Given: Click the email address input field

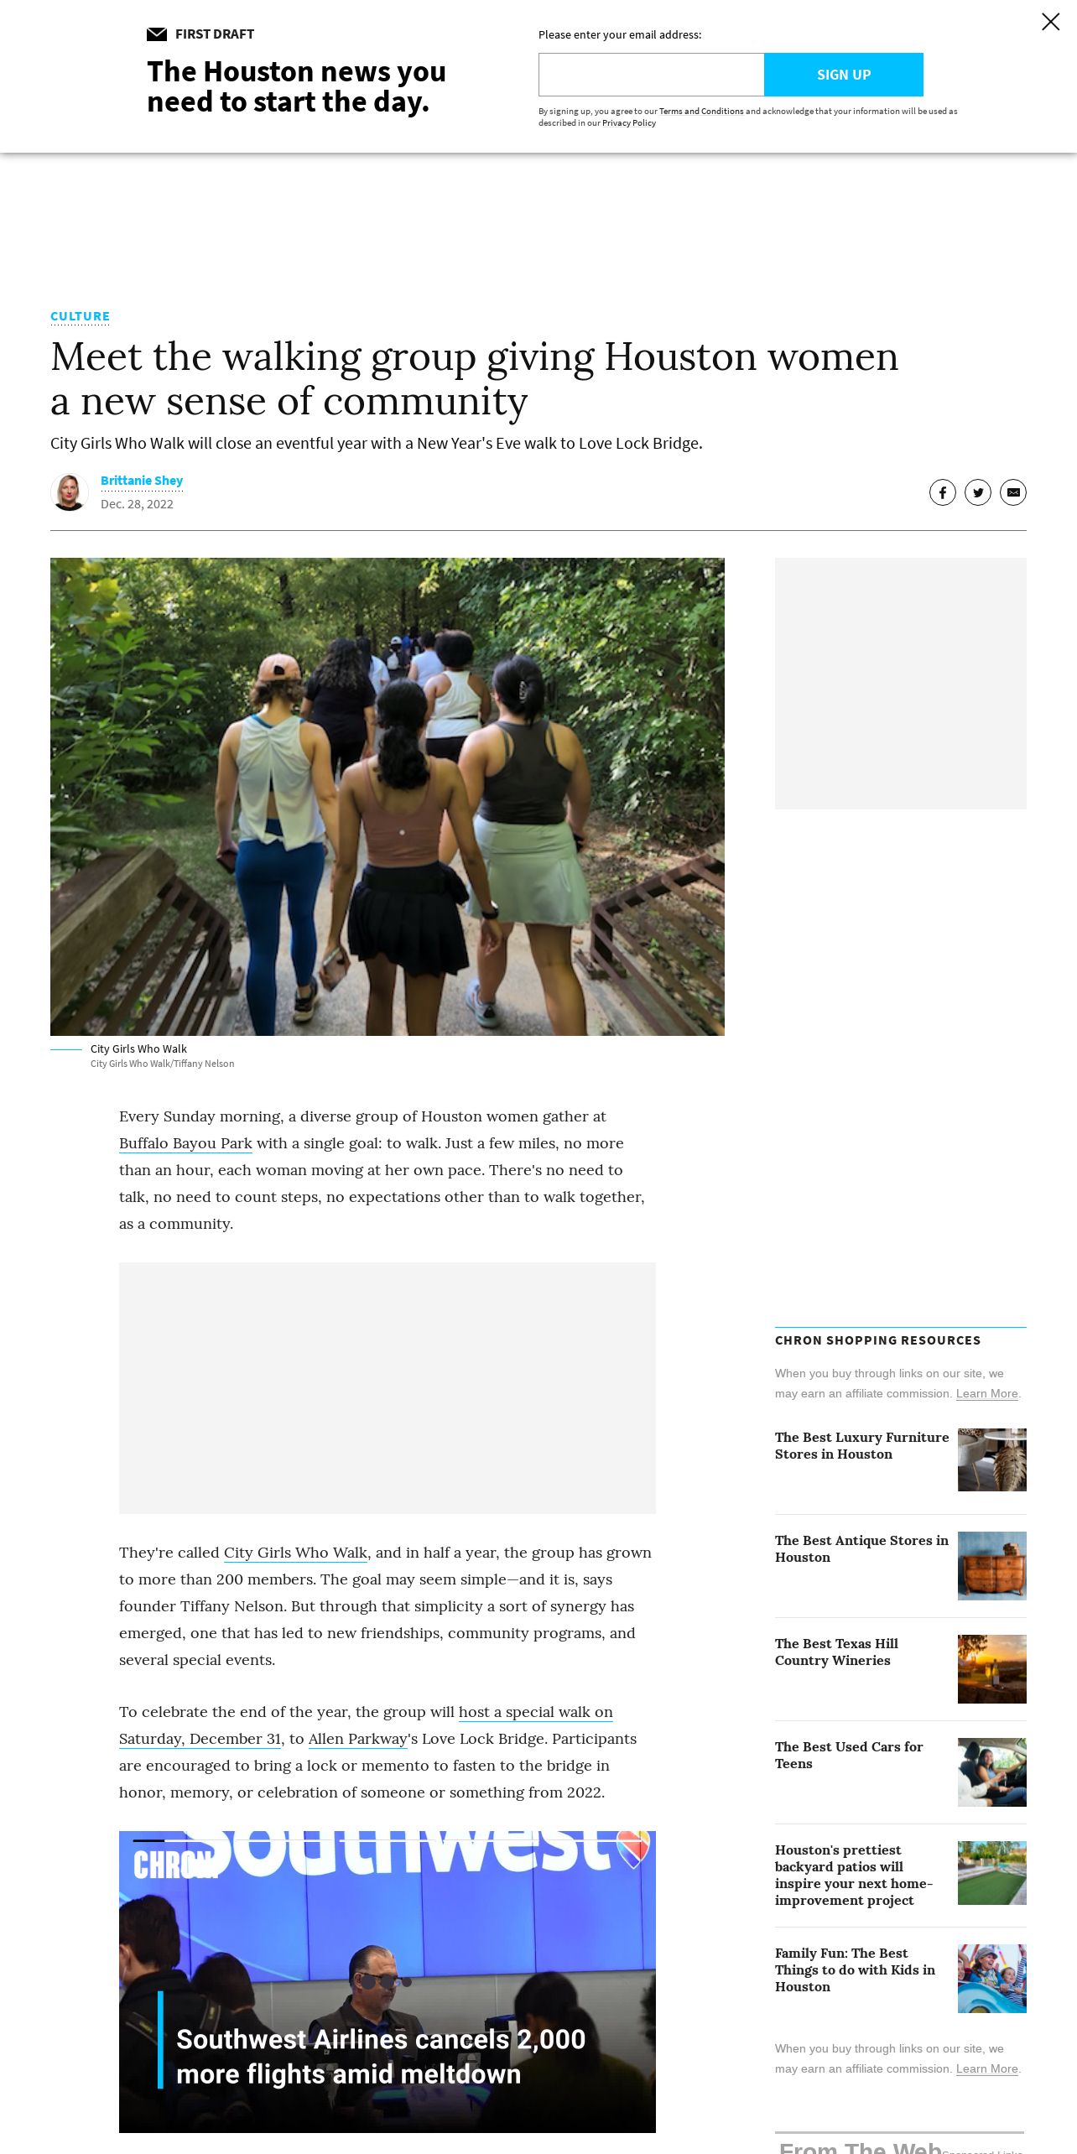Looking at the screenshot, I should [651, 75].
